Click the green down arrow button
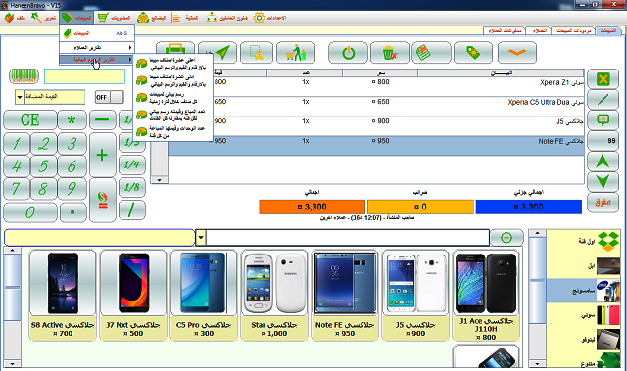The height and width of the screenshot is (371, 627). [603, 182]
